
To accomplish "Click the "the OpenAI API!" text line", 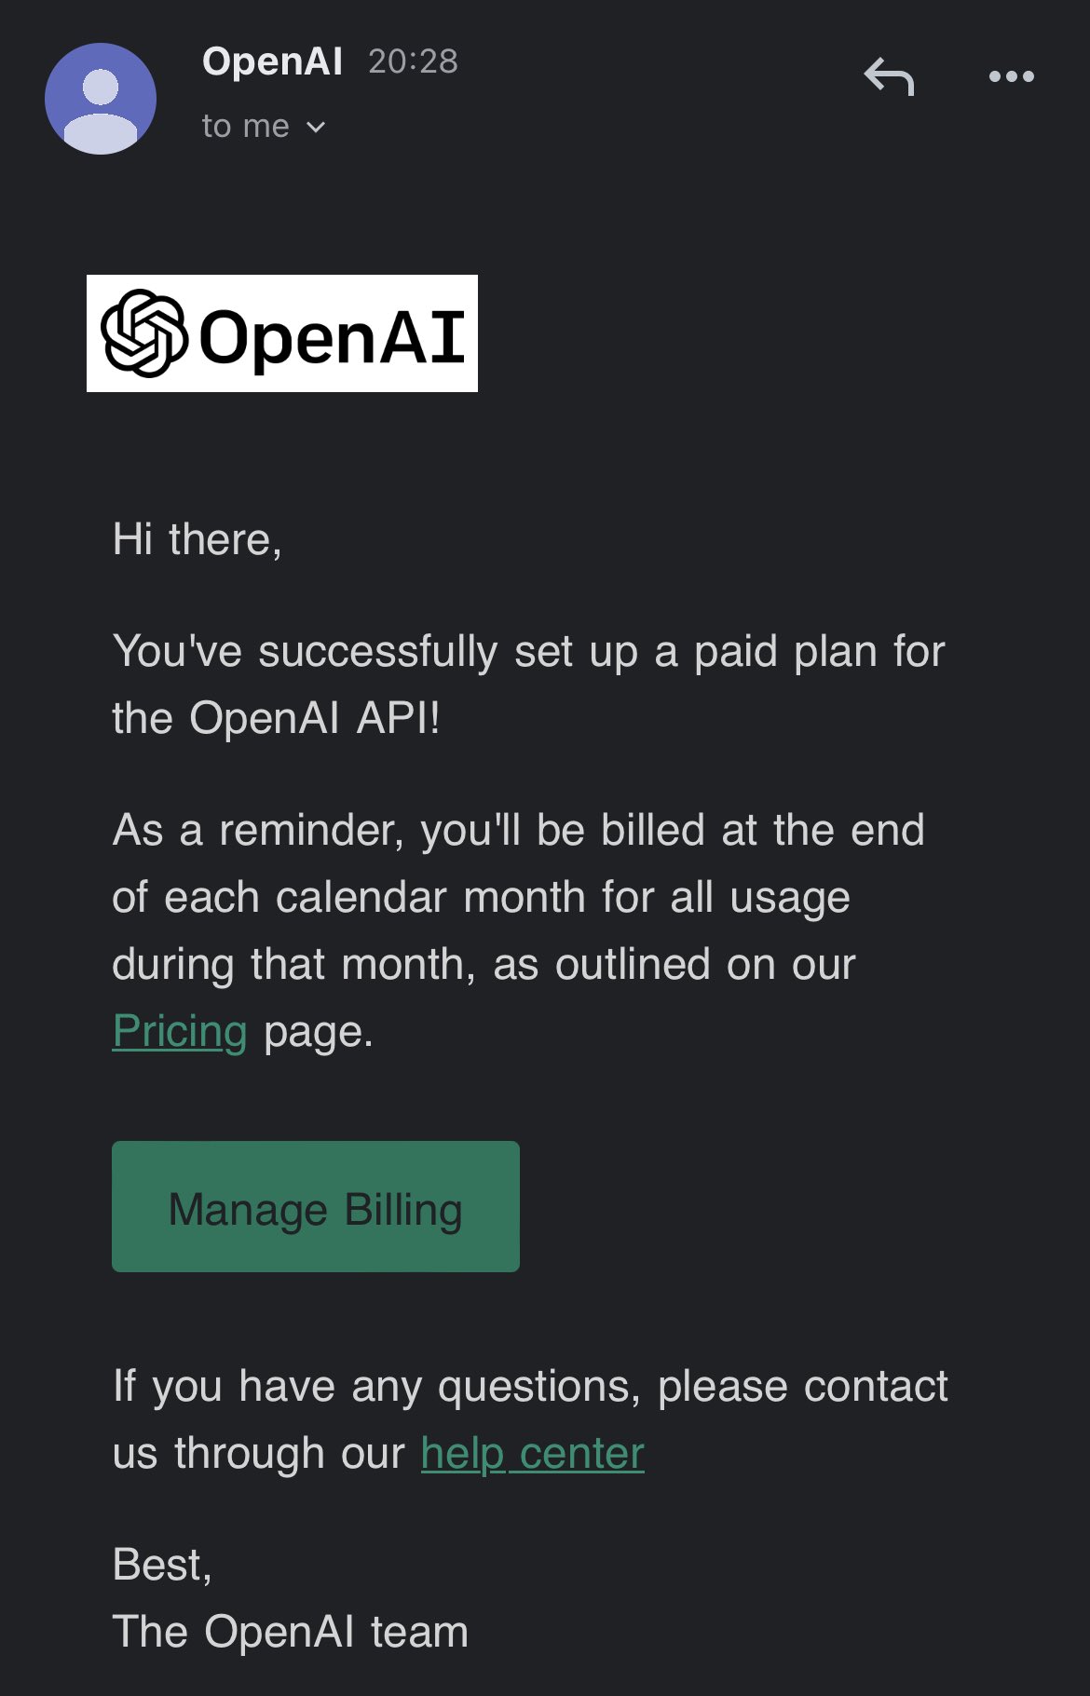I will tap(276, 718).
